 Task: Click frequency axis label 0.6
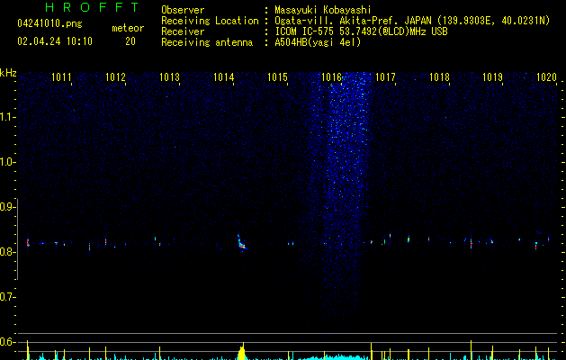pos(7,342)
